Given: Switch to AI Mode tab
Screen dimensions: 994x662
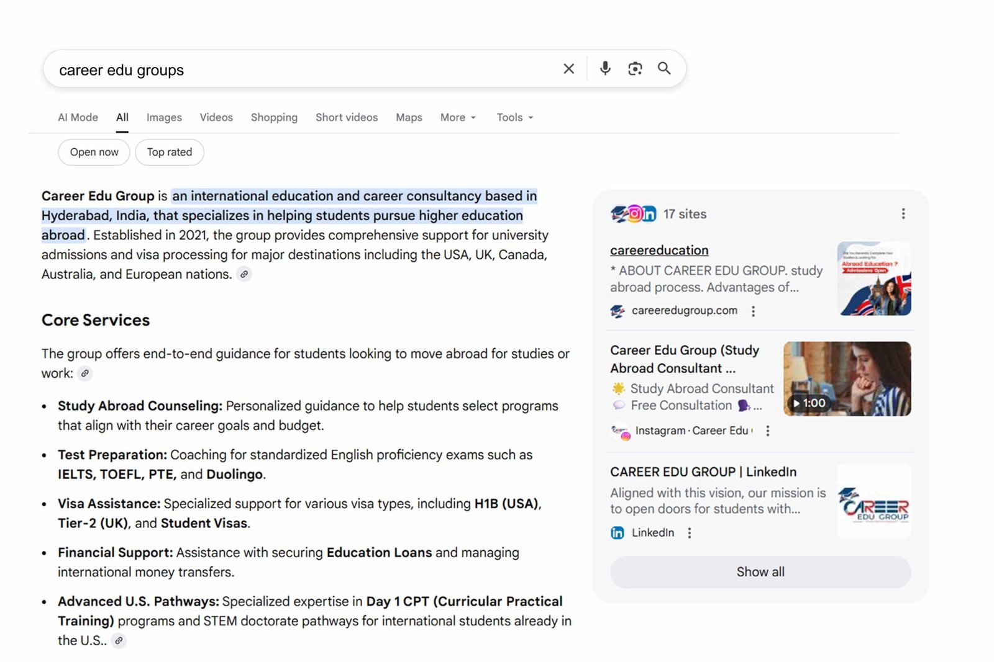Looking at the screenshot, I should (x=78, y=118).
